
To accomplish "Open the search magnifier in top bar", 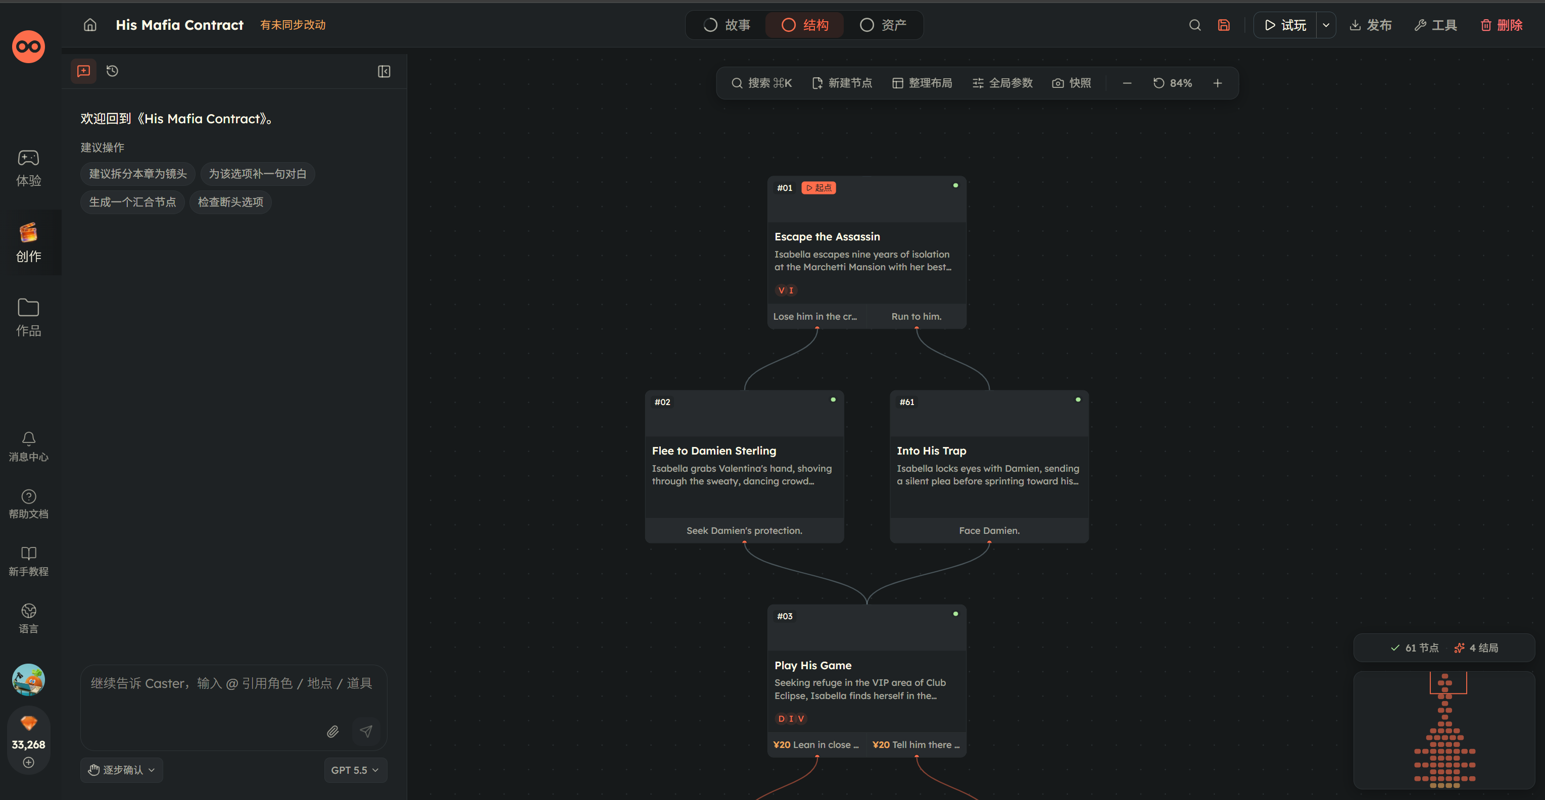I will pyautogui.click(x=1195, y=25).
